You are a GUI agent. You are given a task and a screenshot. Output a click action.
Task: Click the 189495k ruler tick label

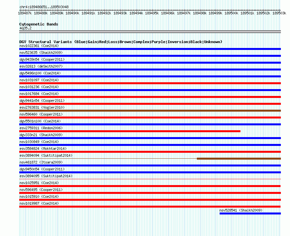coord(152,13)
